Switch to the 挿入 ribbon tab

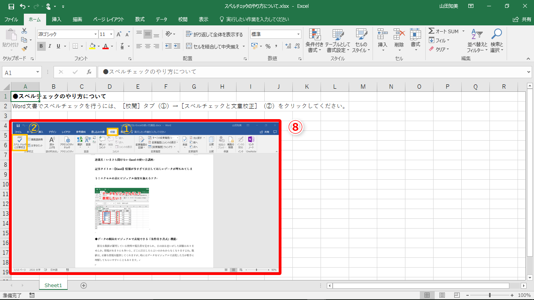(57, 19)
